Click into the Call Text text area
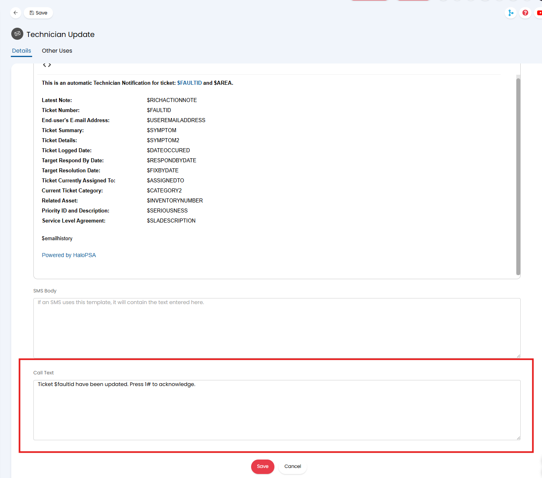Image resolution: width=542 pixels, height=478 pixels. tap(276, 410)
